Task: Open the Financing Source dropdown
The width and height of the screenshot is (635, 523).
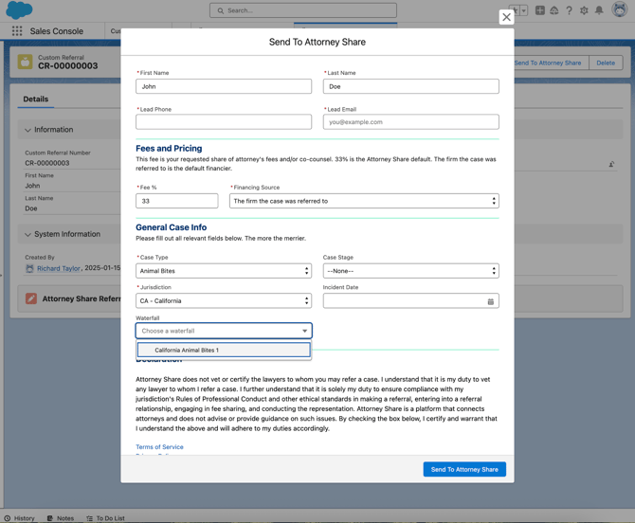Action: click(x=364, y=201)
